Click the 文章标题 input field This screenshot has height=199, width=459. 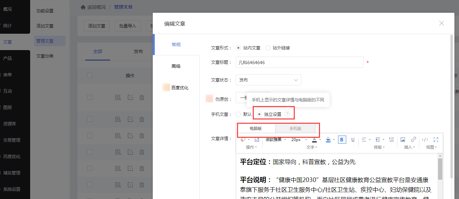(299, 62)
